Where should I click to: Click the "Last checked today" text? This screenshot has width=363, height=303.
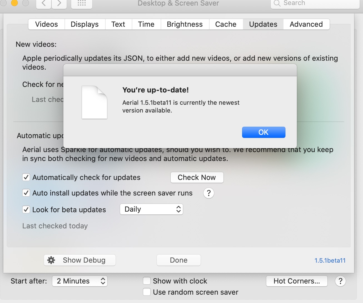[55, 226]
